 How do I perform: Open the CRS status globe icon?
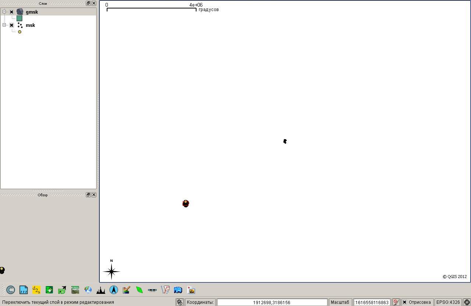tap(467, 302)
